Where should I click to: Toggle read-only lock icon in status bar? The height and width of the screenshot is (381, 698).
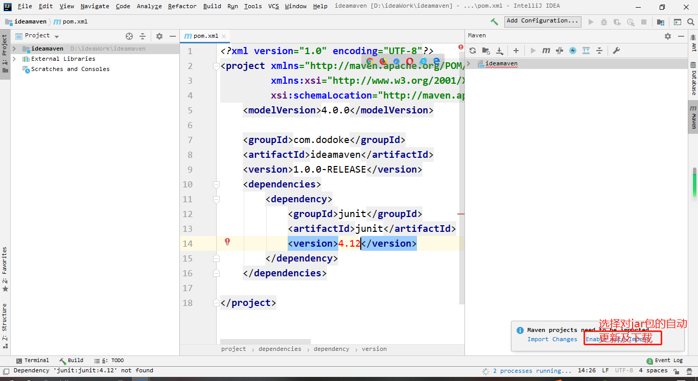click(677, 371)
